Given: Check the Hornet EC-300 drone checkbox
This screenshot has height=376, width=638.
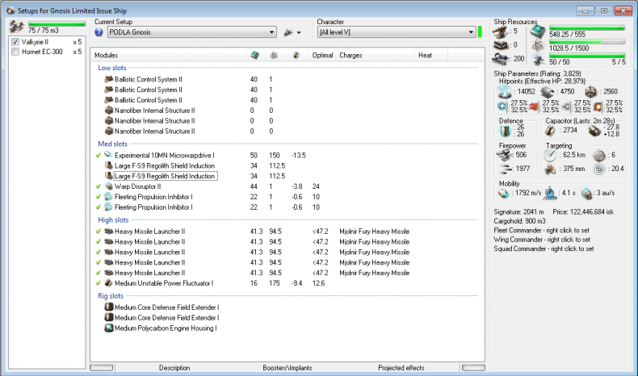Looking at the screenshot, I should [15, 52].
